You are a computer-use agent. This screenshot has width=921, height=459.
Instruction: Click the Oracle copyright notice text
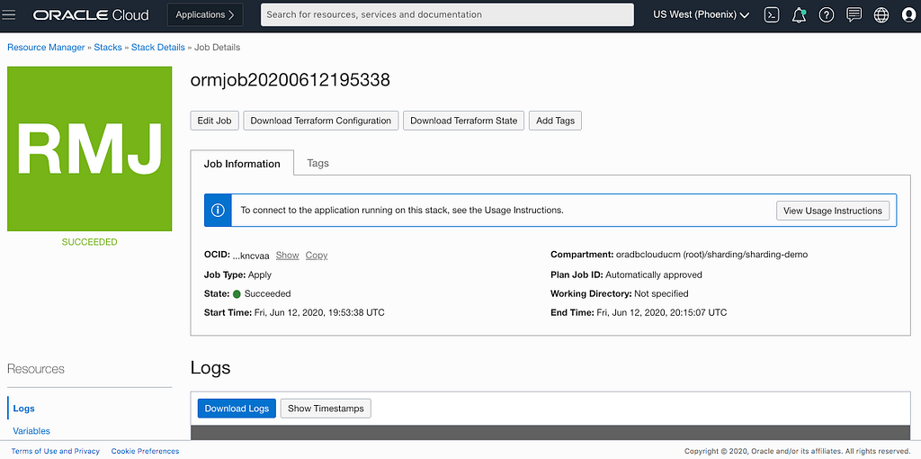797,451
